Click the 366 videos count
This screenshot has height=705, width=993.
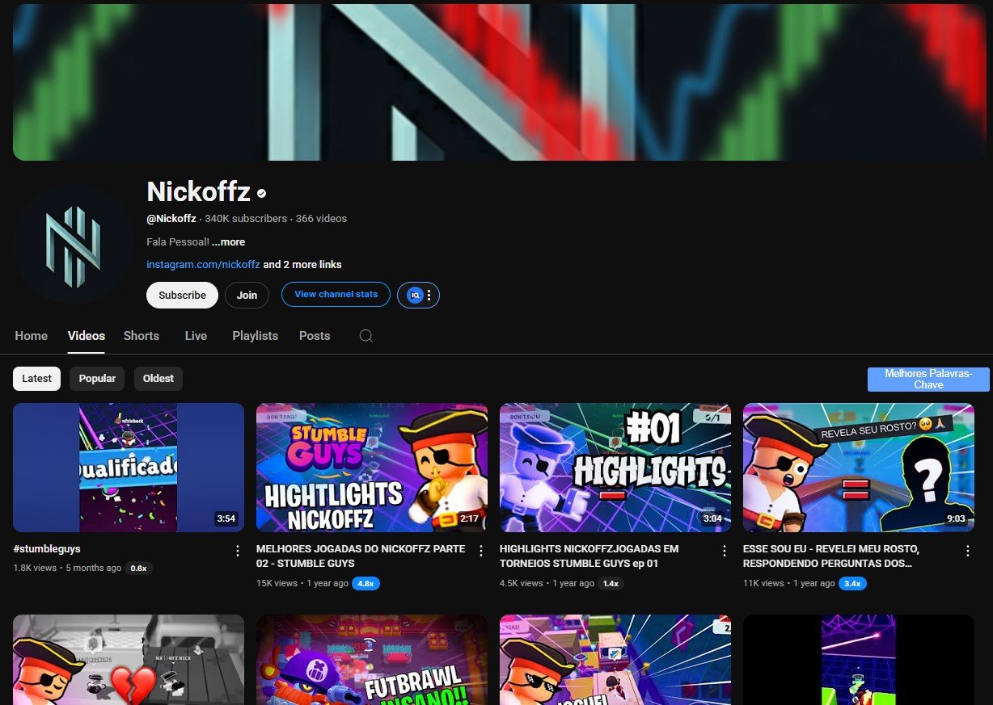point(321,219)
